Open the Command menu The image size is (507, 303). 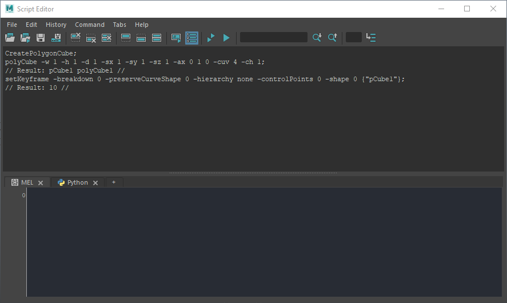click(x=90, y=25)
